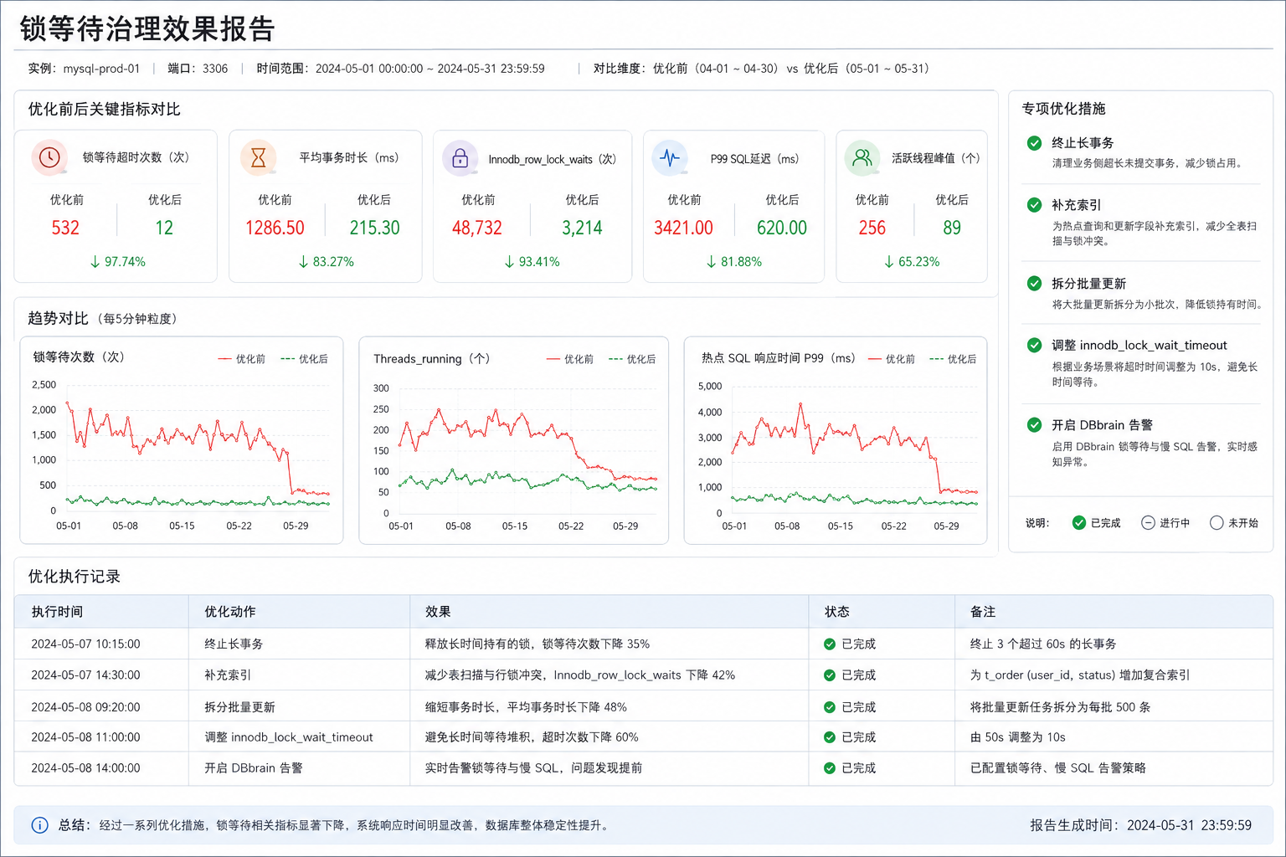Click the check icon beside 调整 innodb_lock_wait_timeout measure
This screenshot has height=857, width=1286.
click(1035, 345)
